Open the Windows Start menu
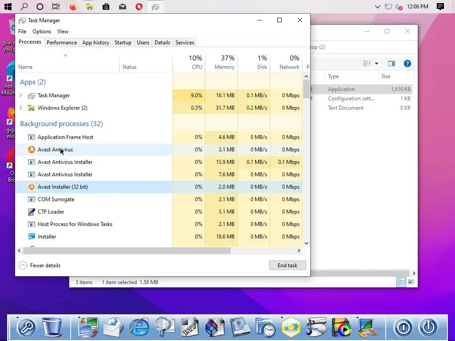Screen dimensions: 455x341 (8, 6)
